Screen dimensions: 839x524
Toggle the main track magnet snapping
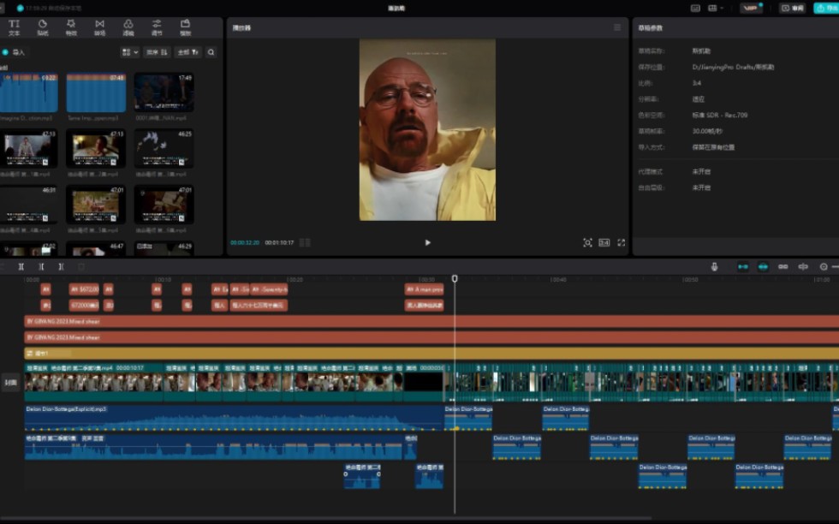click(742, 266)
